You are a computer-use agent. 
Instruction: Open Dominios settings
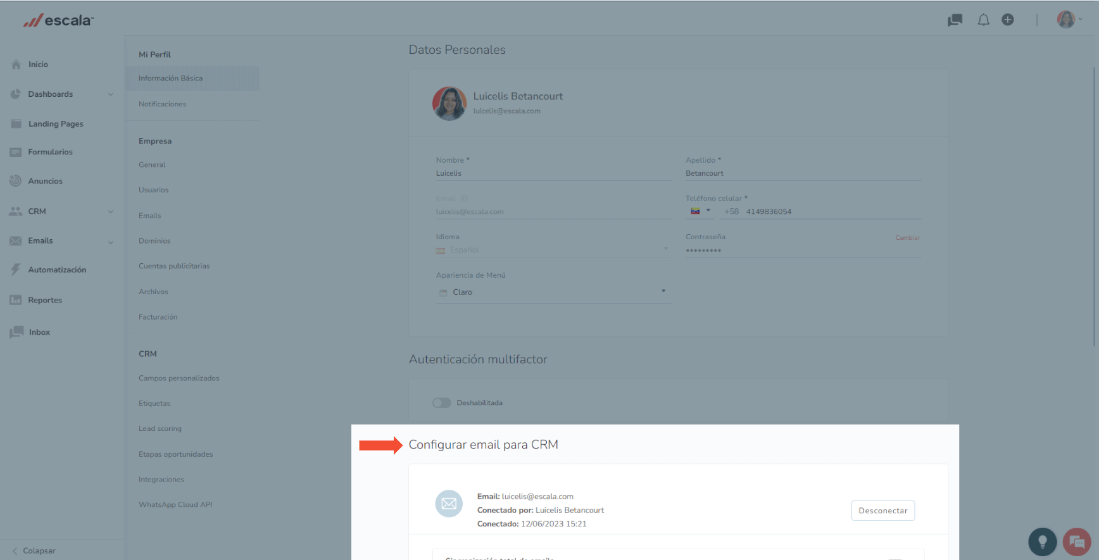[154, 241]
